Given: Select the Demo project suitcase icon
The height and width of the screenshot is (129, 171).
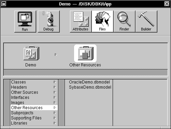Looking at the screenshot, I should click(31, 53).
